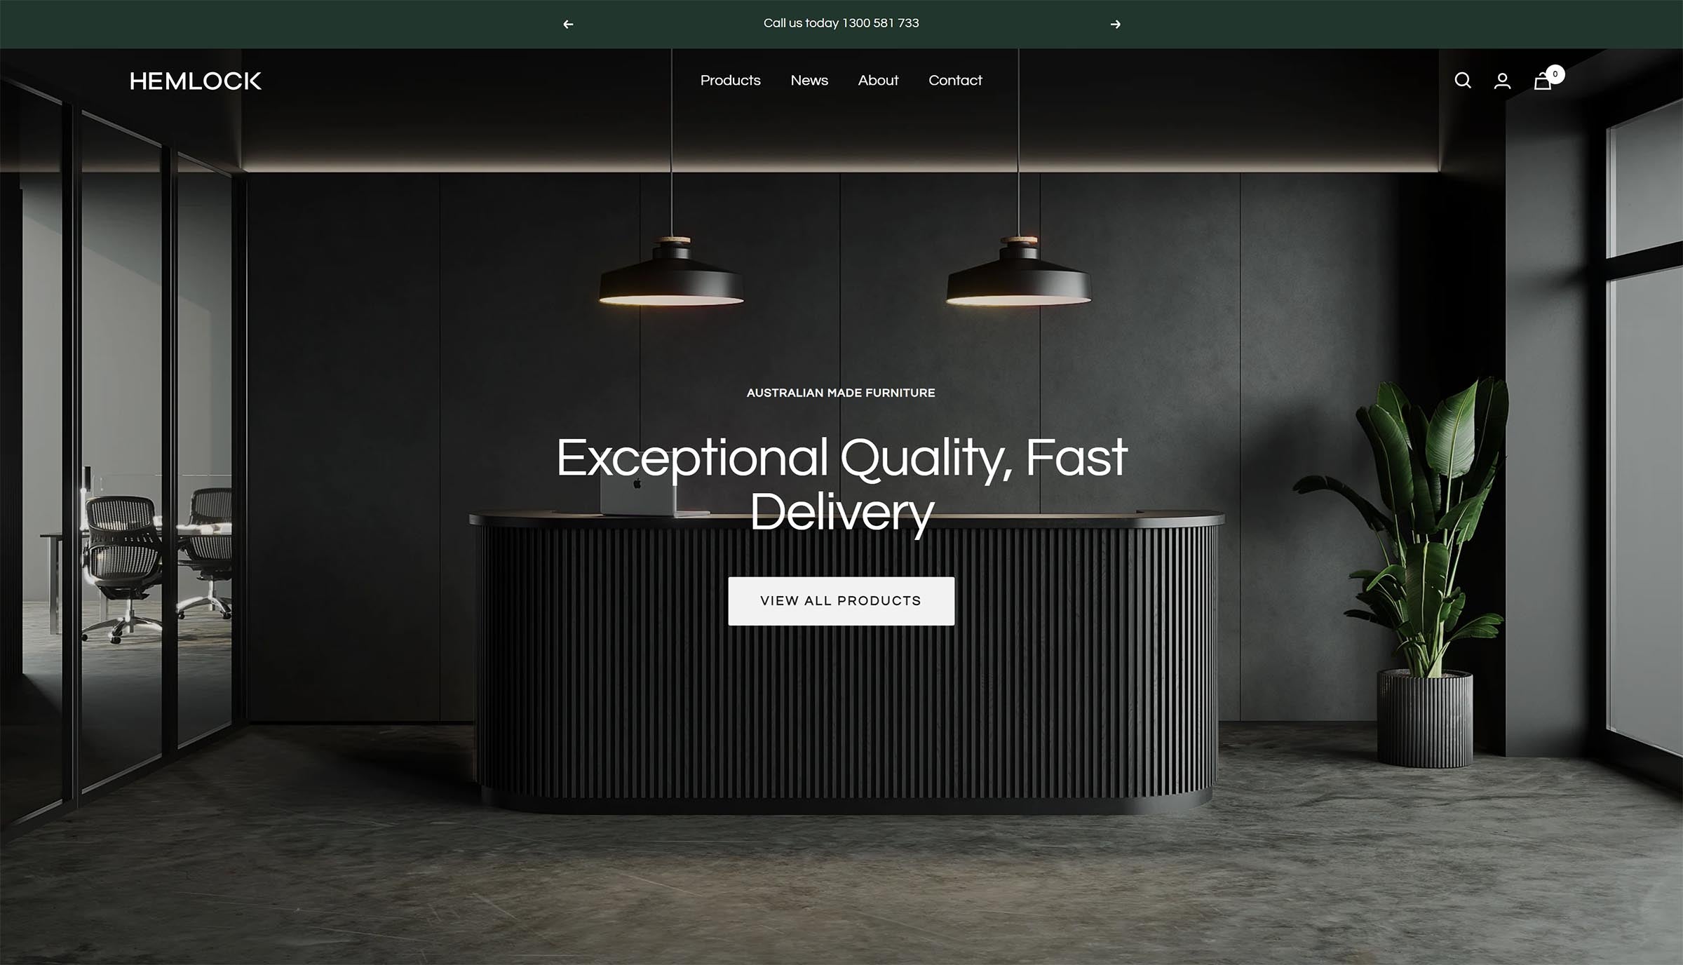Open the search magnifier icon
Image resolution: width=1683 pixels, height=965 pixels.
tap(1462, 81)
